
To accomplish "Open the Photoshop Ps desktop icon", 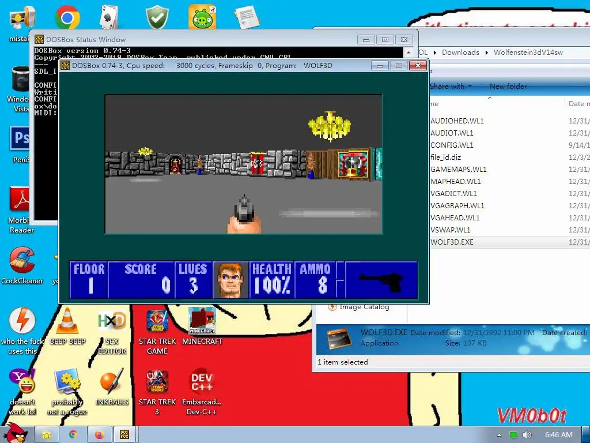I will [20, 145].
